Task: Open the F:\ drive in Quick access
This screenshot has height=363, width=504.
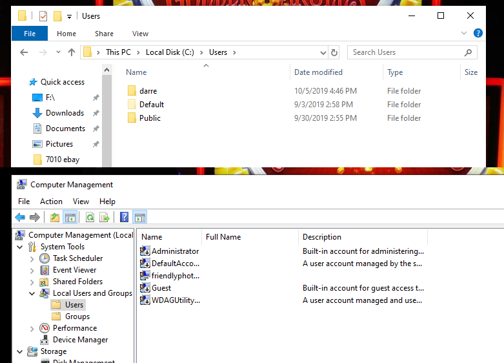Action: coord(44,98)
